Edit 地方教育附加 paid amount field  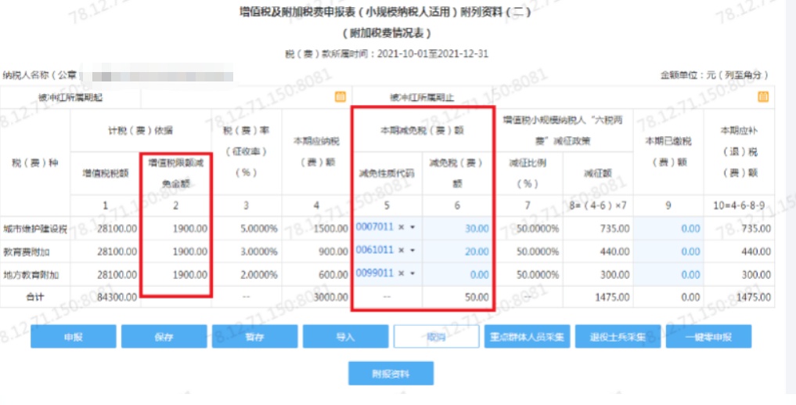[668, 274]
